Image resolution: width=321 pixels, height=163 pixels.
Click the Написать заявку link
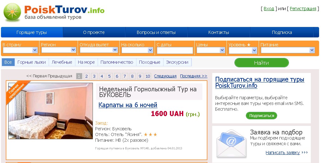[283, 153]
